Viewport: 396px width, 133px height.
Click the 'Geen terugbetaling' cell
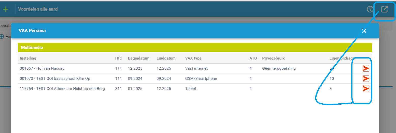[279, 68]
